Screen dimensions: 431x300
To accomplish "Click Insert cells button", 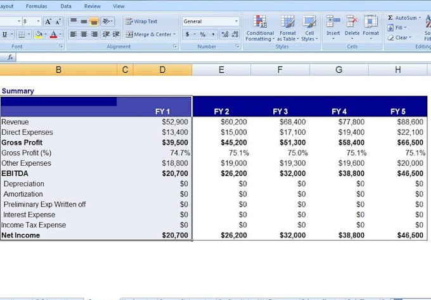I will click(x=333, y=28).
